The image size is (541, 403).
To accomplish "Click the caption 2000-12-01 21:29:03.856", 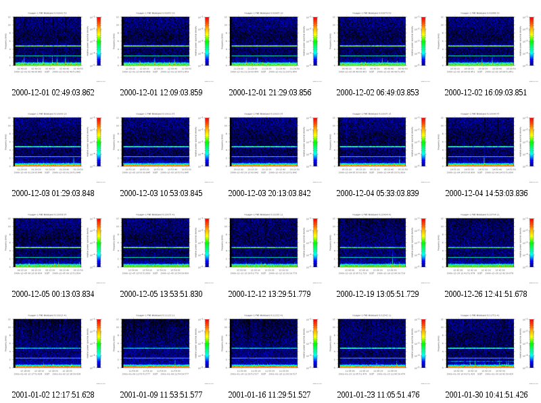I will click(x=270, y=93).
